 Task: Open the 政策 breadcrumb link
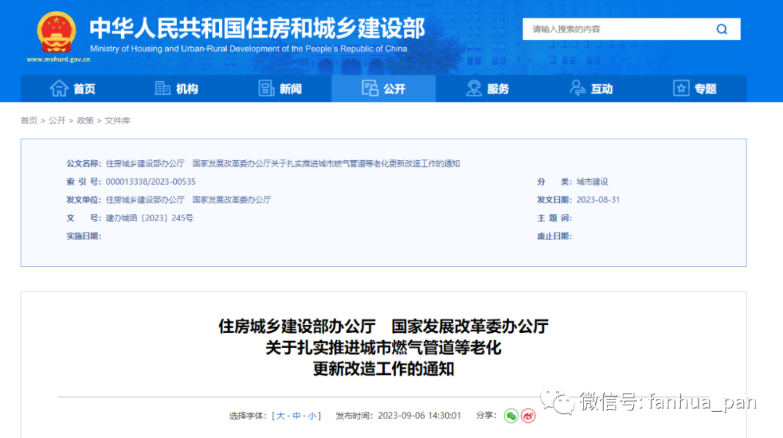[84, 120]
